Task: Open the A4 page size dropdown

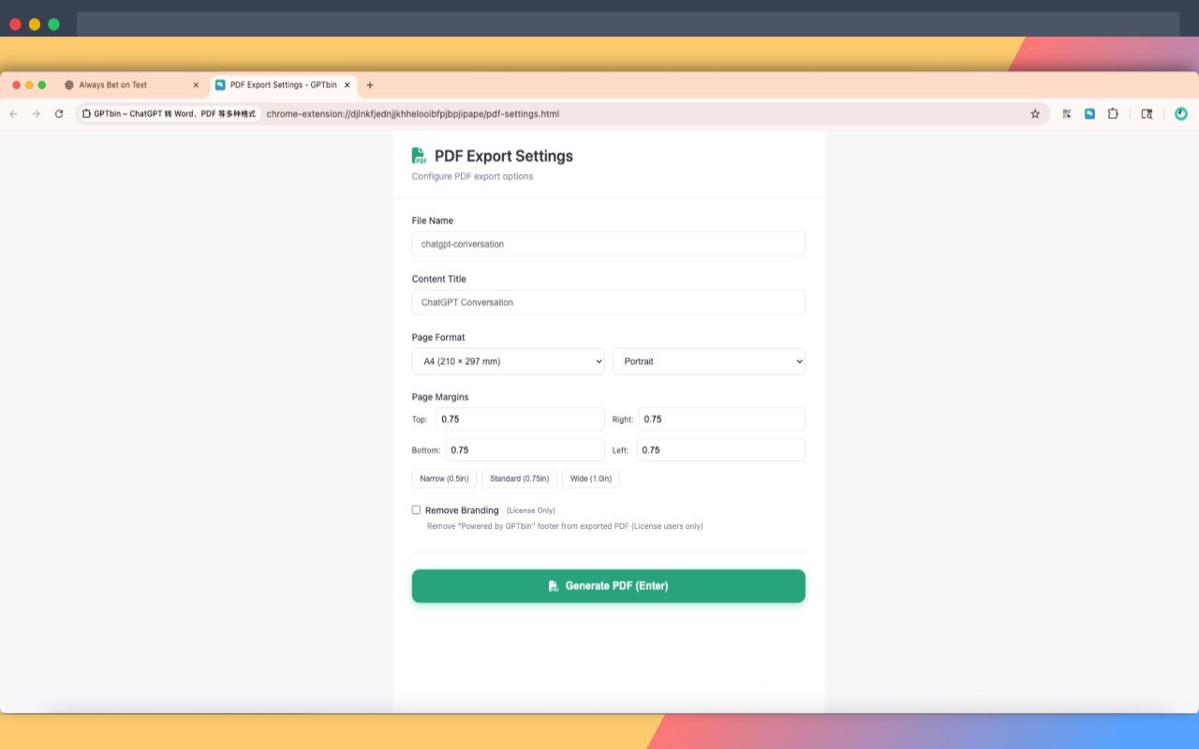Action: 509,361
